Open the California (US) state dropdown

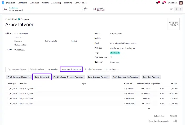tap(56, 41)
